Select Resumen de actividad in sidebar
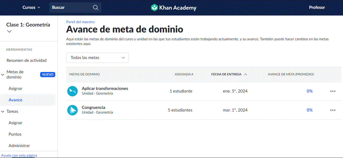 tap(27, 61)
